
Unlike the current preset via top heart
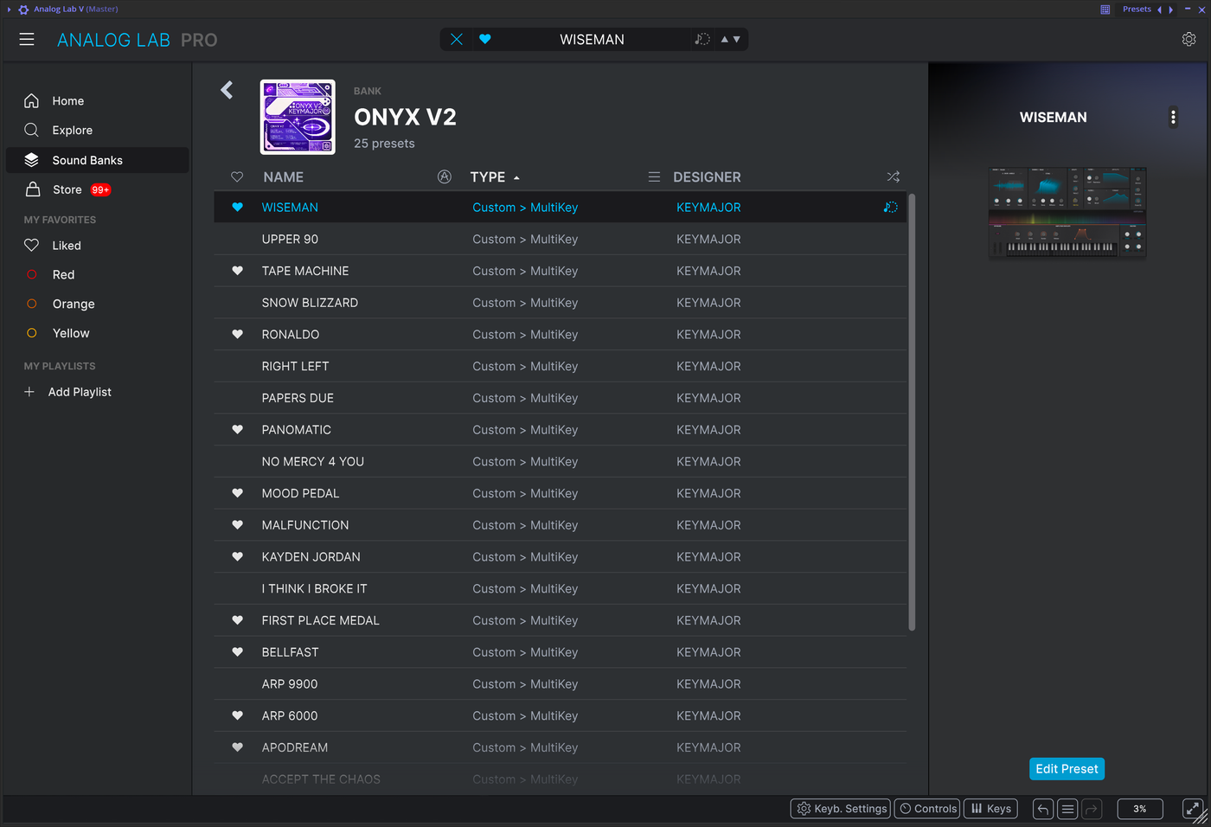coord(485,39)
